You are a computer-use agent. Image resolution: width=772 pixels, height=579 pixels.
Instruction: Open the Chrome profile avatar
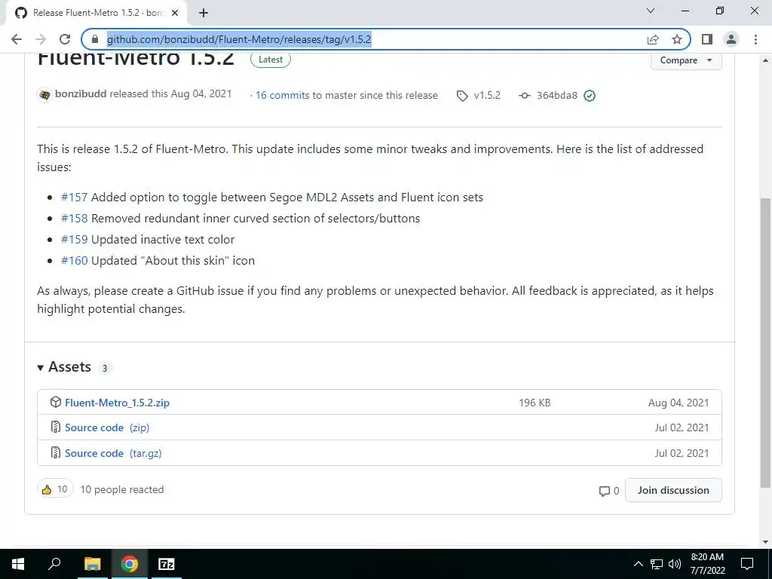(x=731, y=39)
